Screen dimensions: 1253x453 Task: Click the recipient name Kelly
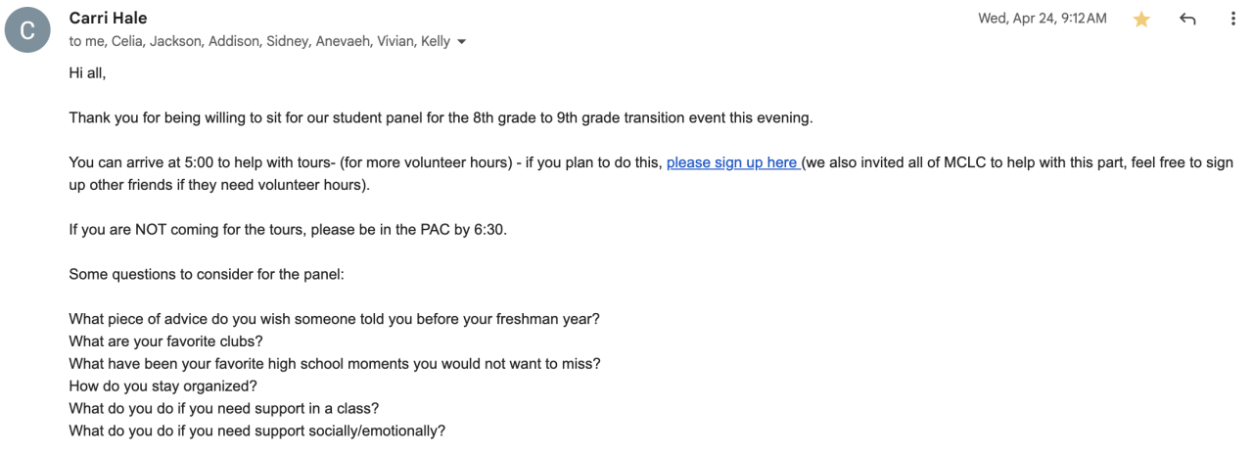tap(435, 41)
